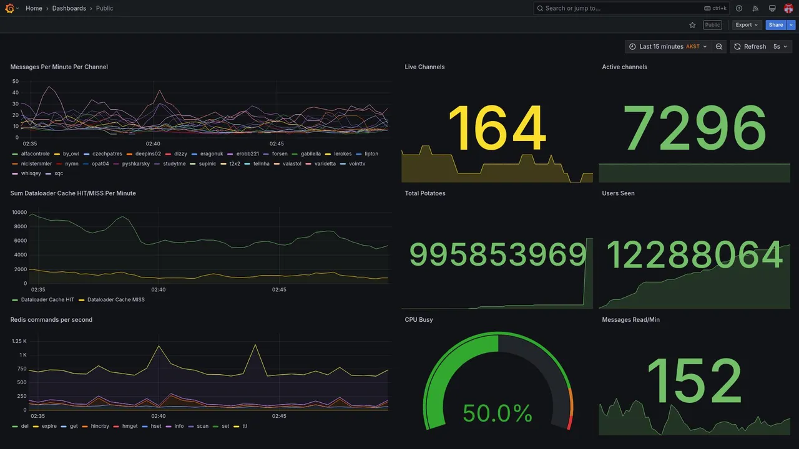Expand the 5s refresh interval dropdown
Image resolution: width=799 pixels, height=449 pixels.
[781, 47]
